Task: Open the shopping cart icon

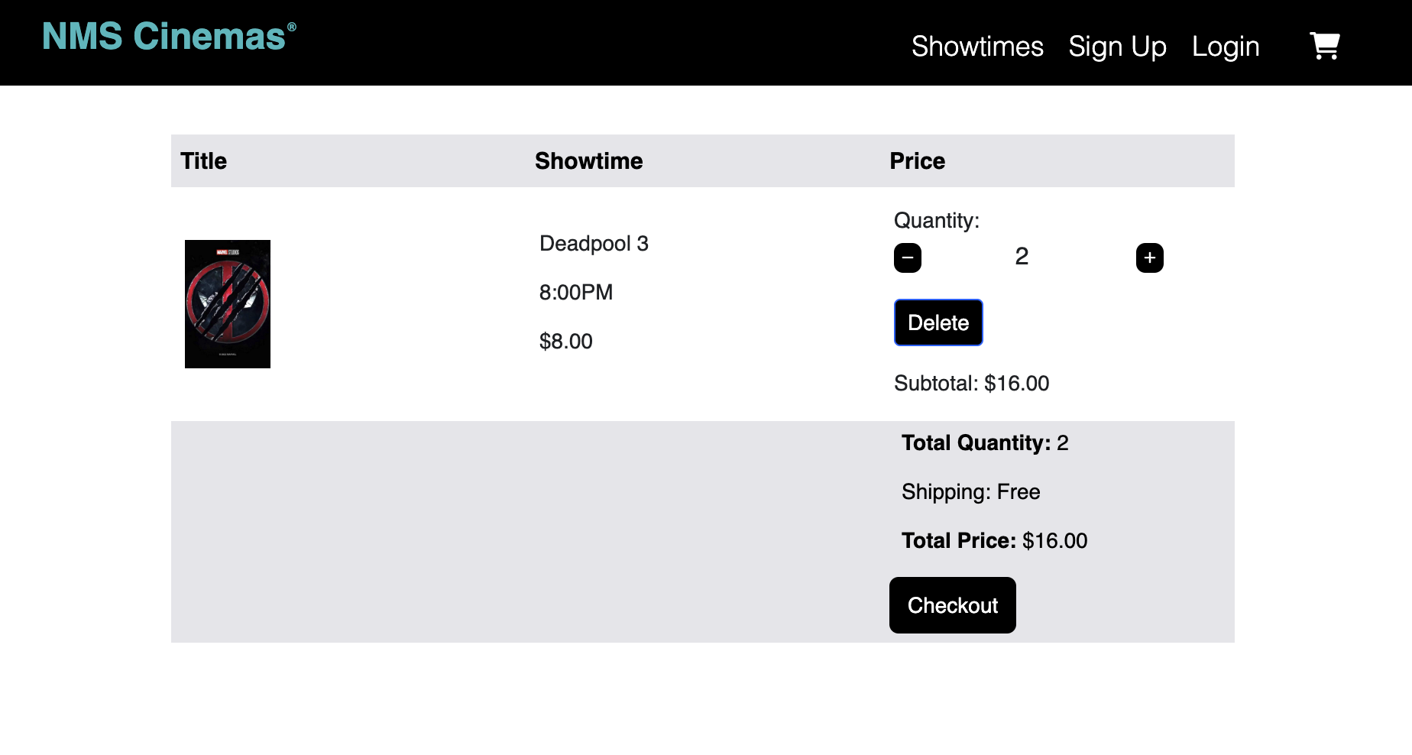Action: [1325, 46]
